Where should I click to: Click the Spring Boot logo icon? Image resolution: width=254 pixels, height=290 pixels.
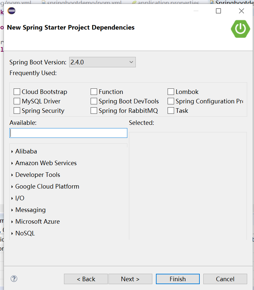(240, 29)
